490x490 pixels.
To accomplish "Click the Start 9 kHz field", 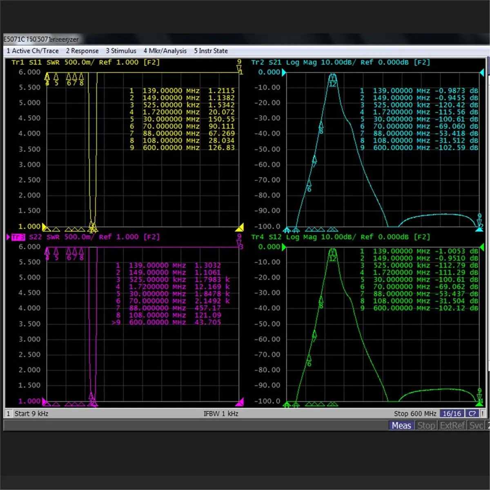I will 31,414.
